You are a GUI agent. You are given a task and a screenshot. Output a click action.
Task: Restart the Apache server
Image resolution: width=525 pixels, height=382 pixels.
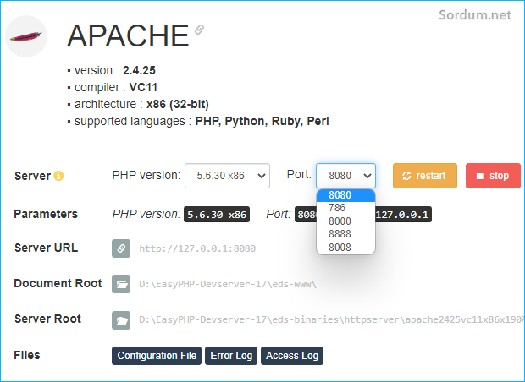tap(425, 176)
